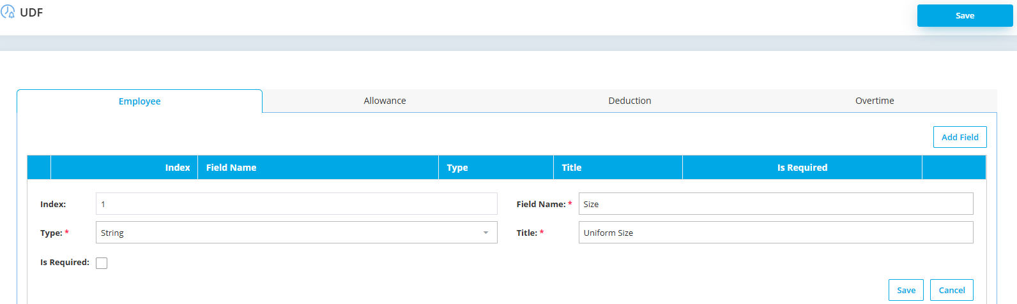Click the Cancel button
Image resolution: width=1017 pixels, height=304 pixels.
(x=952, y=290)
